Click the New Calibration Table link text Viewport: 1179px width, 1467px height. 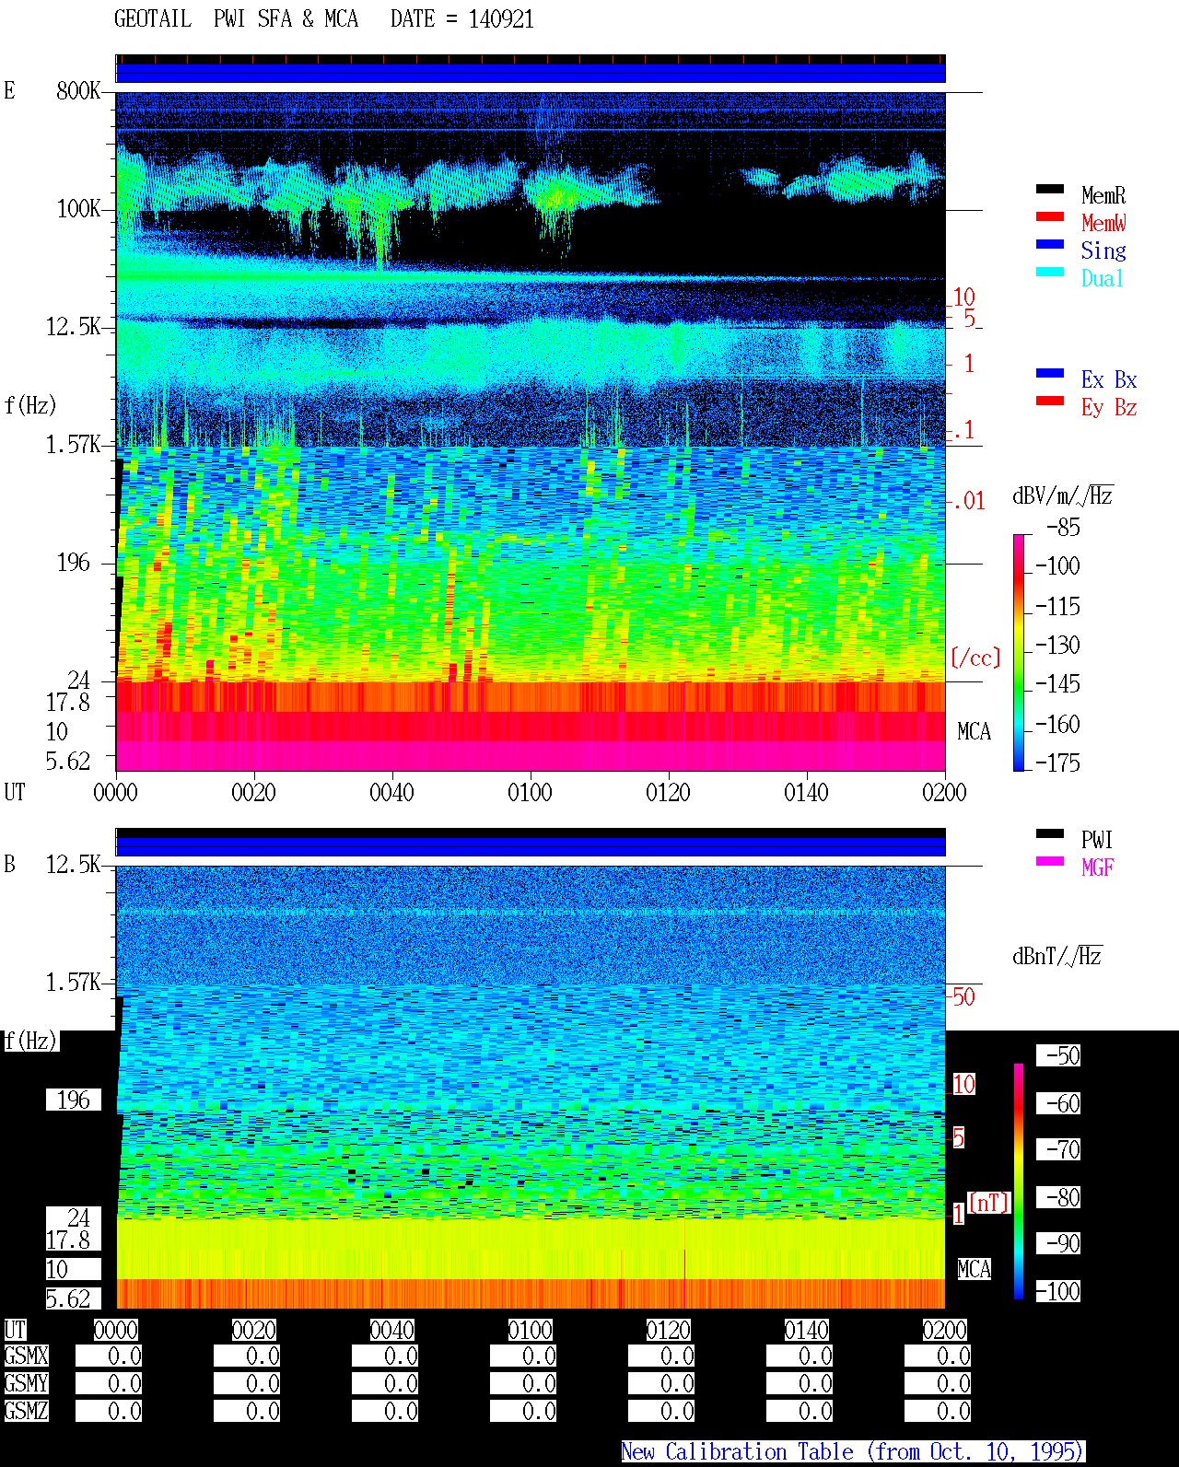click(853, 1452)
